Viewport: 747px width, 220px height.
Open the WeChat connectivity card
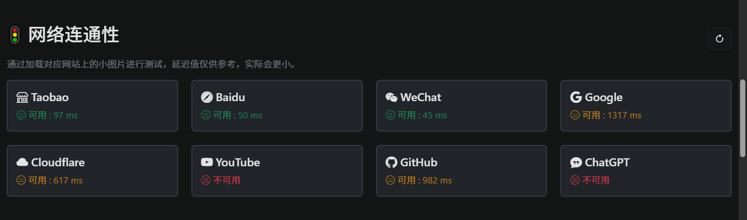click(x=462, y=106)
